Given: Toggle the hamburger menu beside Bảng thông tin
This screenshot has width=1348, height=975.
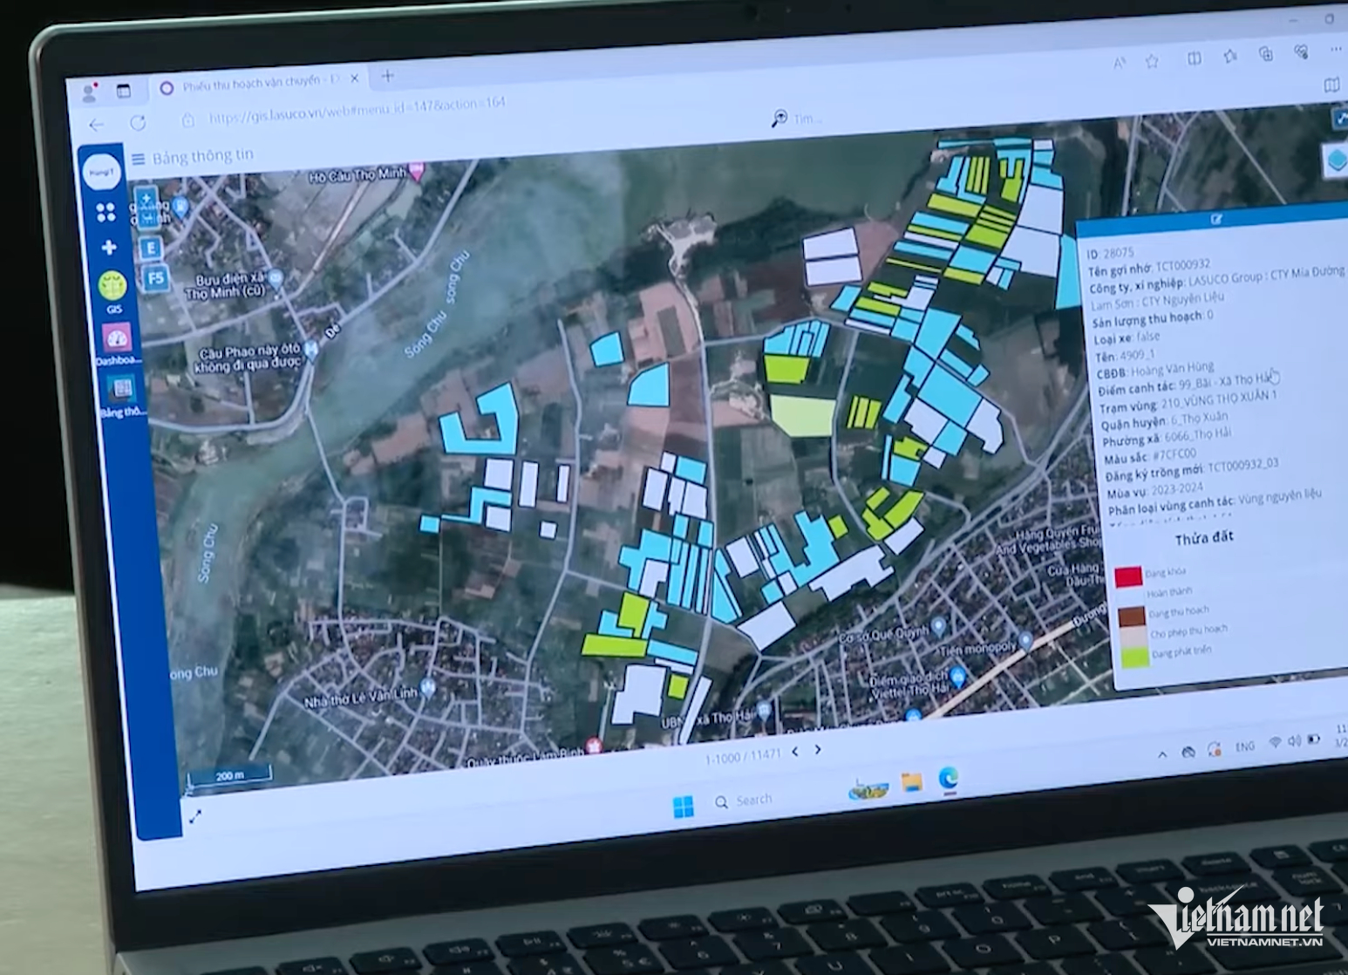Looking at the screenshot, I should pyautogui.click(x=138, y=159).
